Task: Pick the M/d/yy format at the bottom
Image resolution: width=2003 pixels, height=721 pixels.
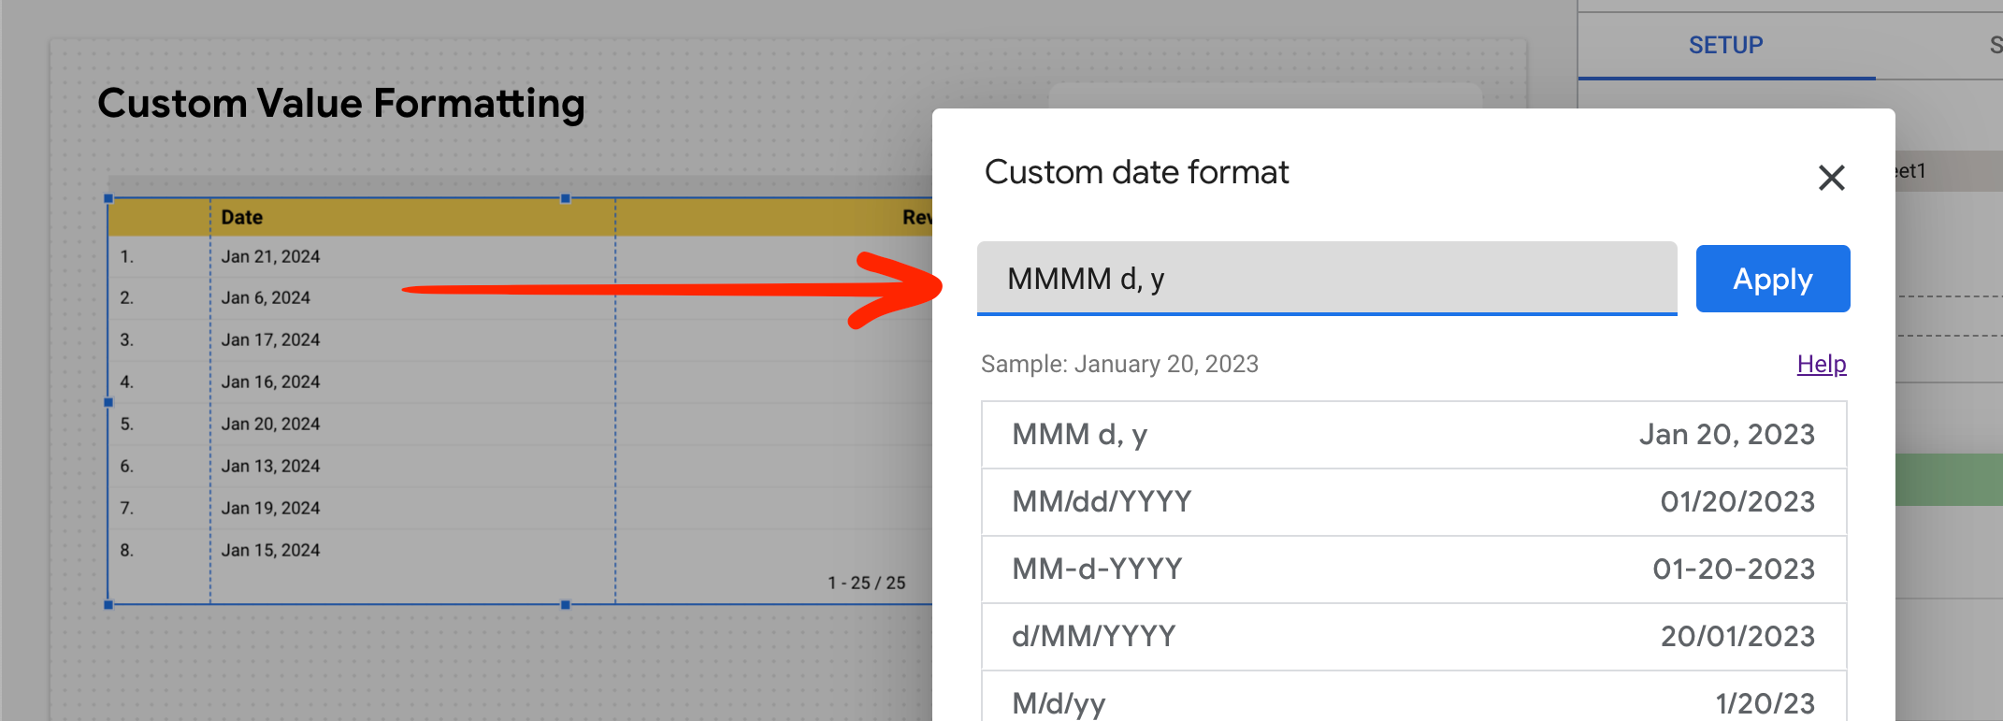Action: [1412, 700]
